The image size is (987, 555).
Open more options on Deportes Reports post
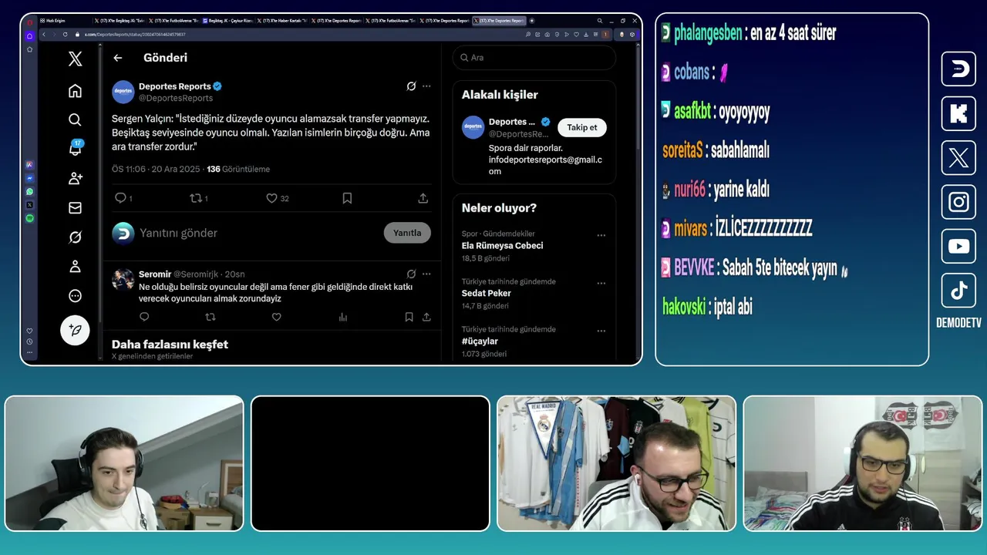click(x=426, y=86)
